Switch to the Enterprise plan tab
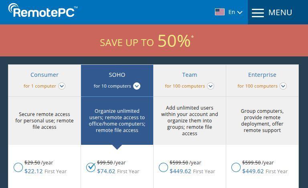The height and width of the screenshot is (188, 308). pyautogui.click(x=262, y=75)
